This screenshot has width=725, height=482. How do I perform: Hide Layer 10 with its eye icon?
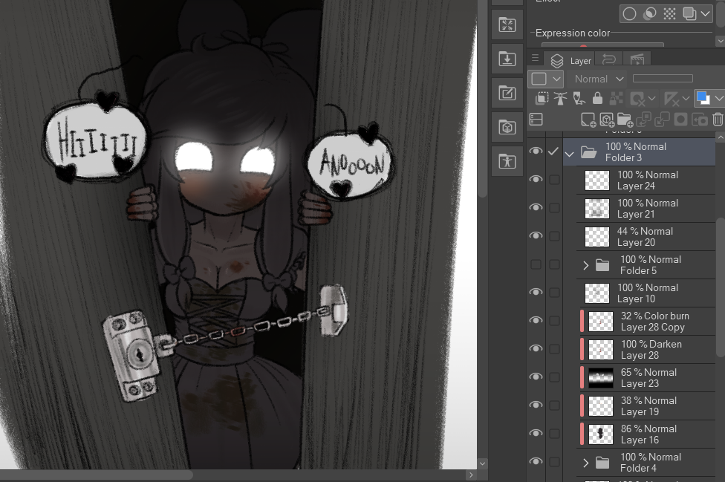[x=536, y=293]
